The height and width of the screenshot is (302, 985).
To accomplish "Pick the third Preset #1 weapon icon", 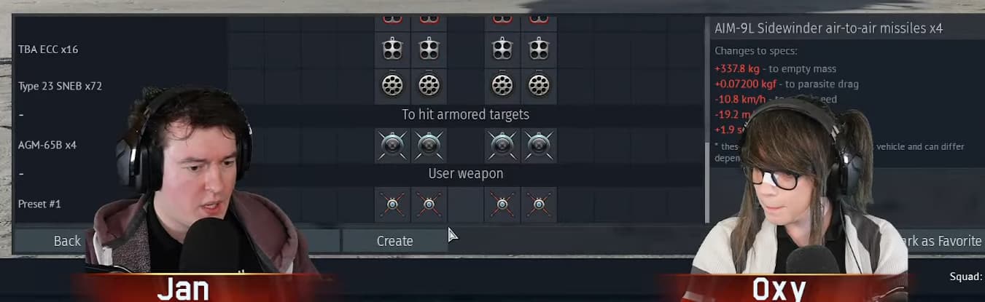I will tap(502, 204).
